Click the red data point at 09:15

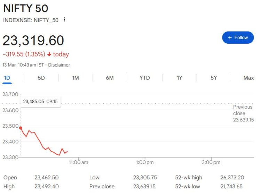[x=21, y=128]
